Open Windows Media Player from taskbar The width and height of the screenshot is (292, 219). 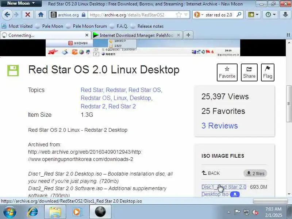click(77, 212)
